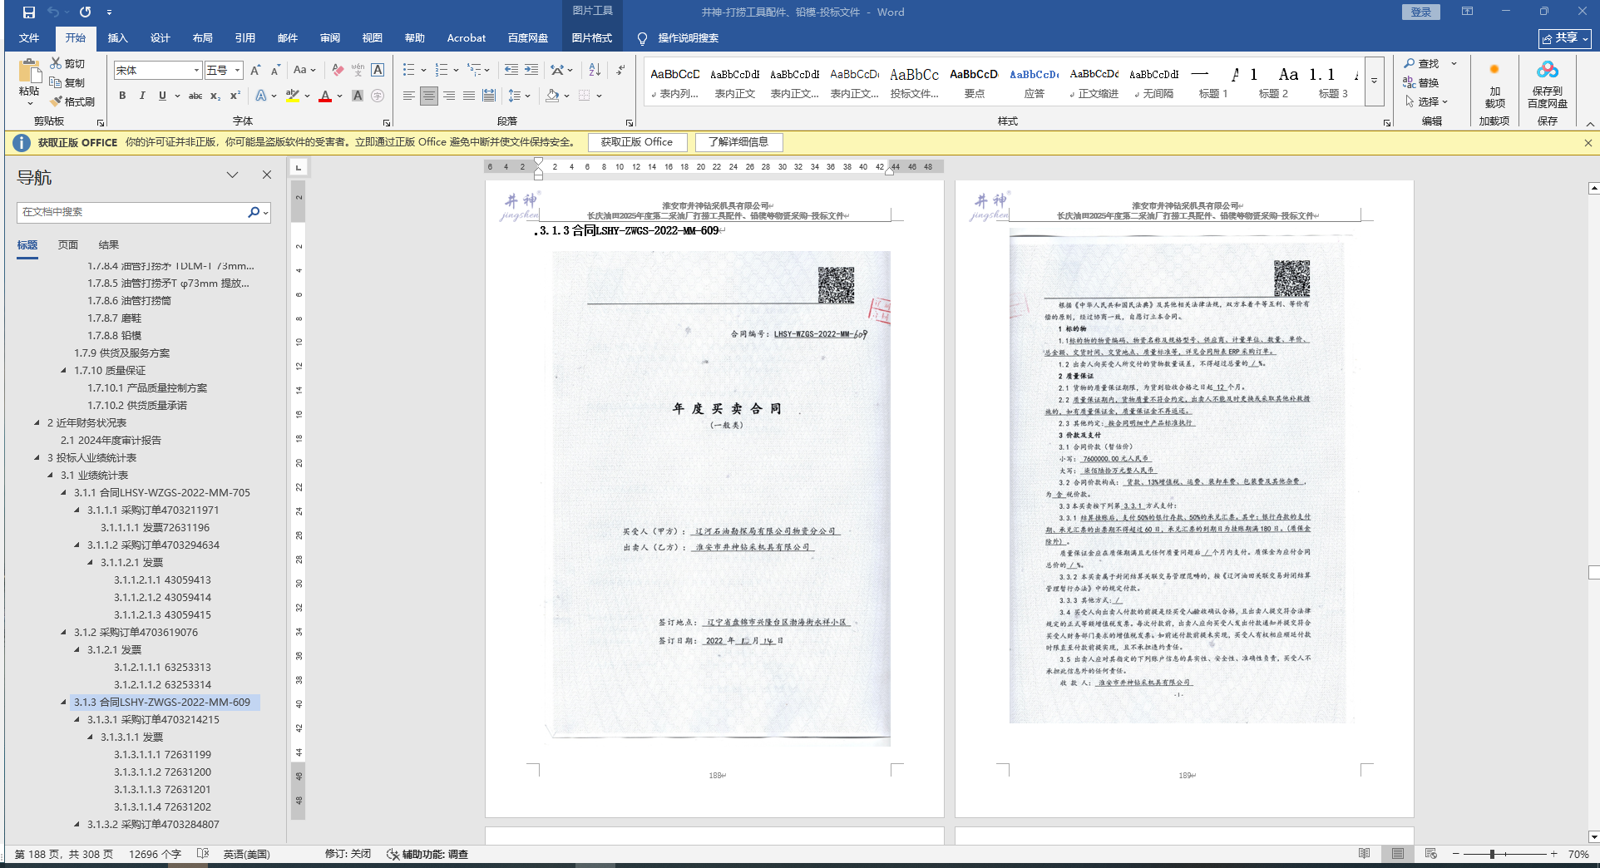
Task: Click the Save icon in title bar
Action: [28, 12]
